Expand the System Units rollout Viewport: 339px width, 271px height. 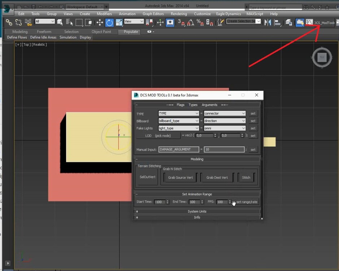pyautogui.click(x=197, y=211)
